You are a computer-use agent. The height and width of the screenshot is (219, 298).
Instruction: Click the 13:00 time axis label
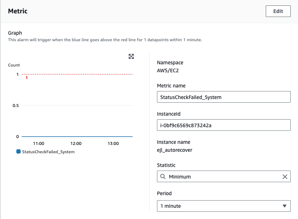pyautogui.click(x=113, y=143)
